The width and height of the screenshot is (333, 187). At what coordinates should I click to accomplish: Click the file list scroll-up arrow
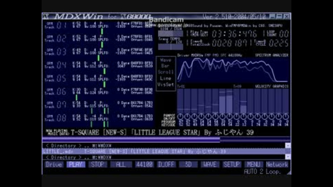point(288,145)
